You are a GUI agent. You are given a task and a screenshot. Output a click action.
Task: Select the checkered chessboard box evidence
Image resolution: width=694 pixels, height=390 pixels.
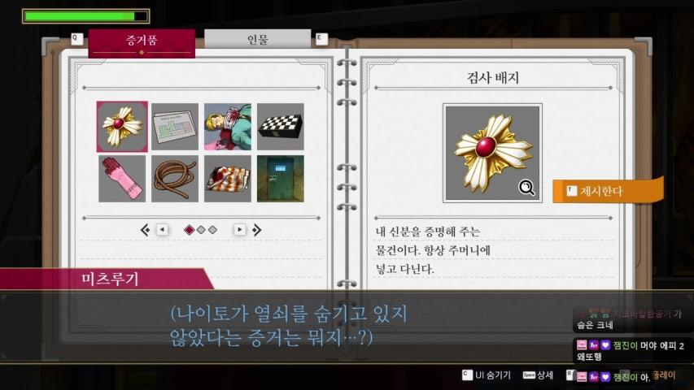[281, 127]
